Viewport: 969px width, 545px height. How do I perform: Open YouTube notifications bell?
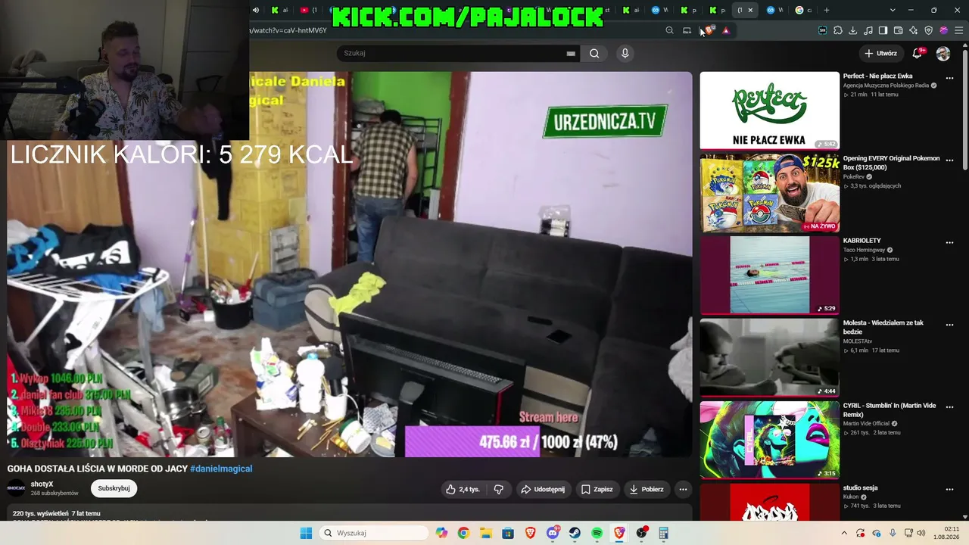click(918, 53)
